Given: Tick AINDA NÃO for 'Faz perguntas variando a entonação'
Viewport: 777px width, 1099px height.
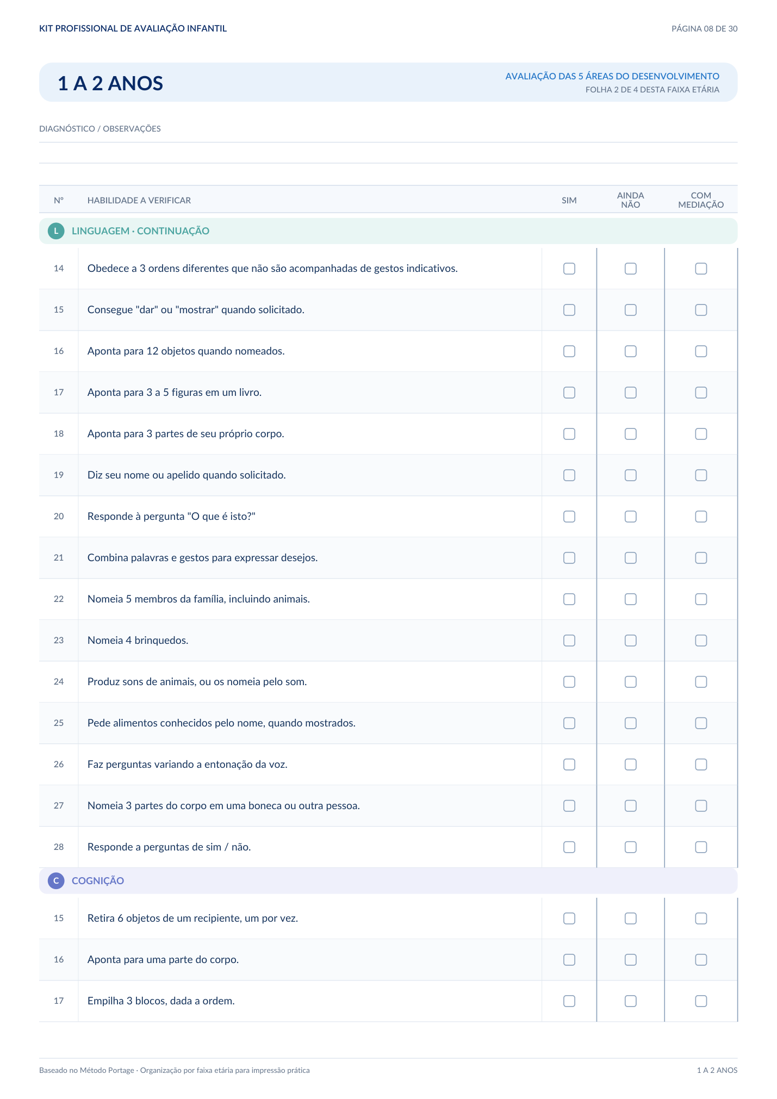Looking at the screenshot, I should [x=631, y=765].
